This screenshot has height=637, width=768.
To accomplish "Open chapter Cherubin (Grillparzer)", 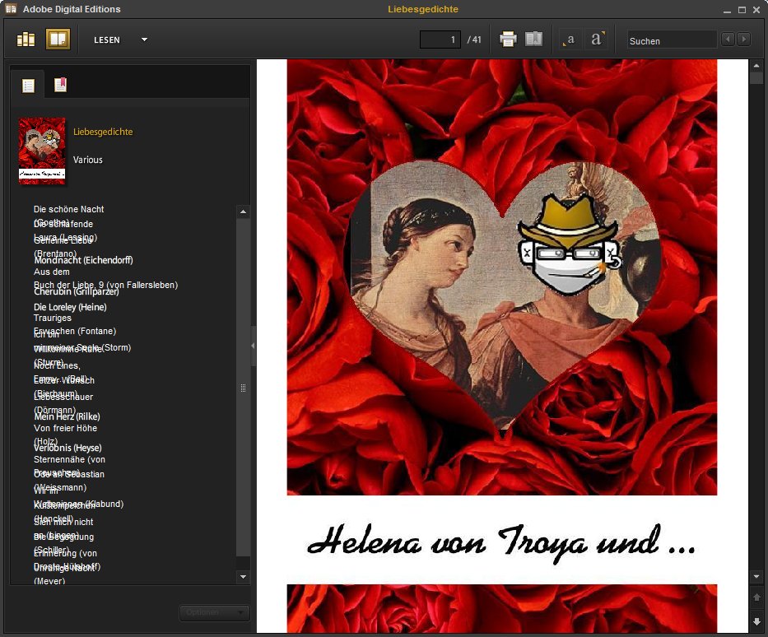I will (x=77, y=292).
